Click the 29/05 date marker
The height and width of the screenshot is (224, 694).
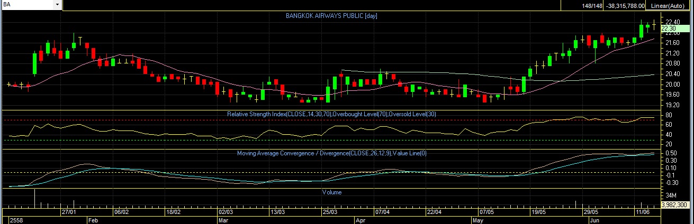[x=590, y=211]
